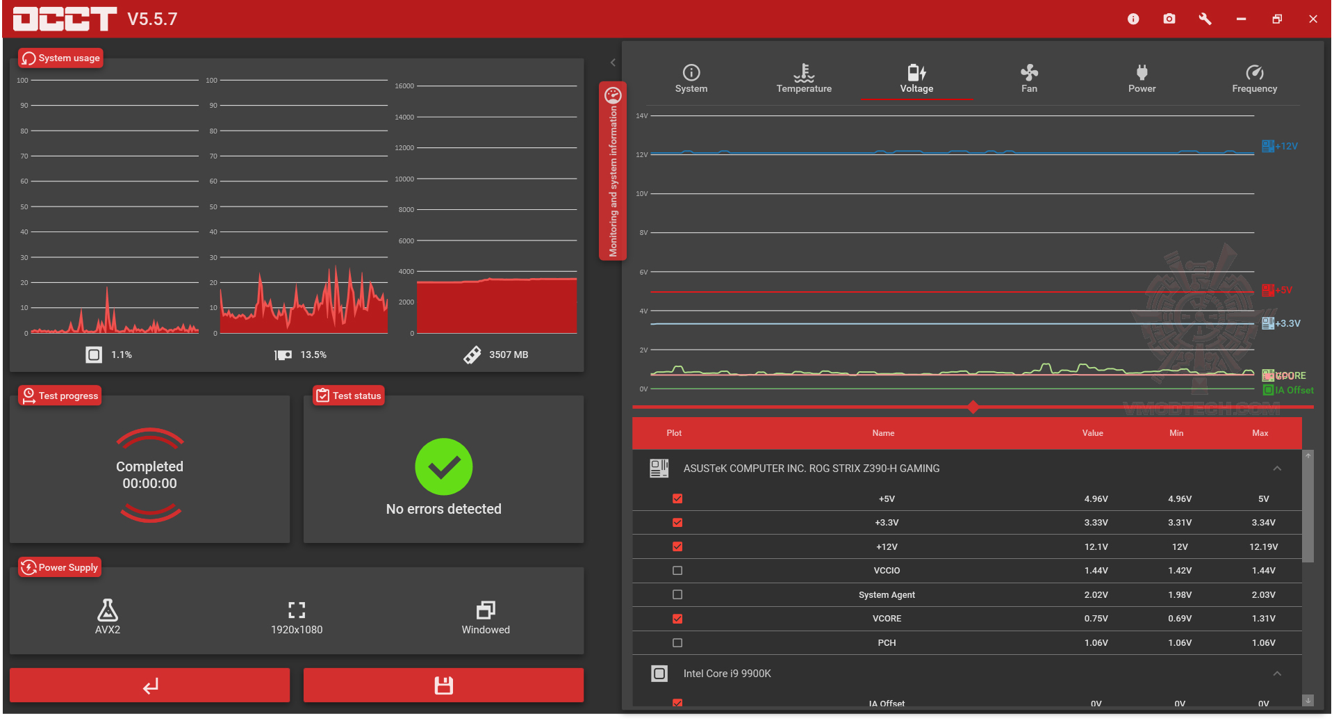Open the Power monitoring tab
The height and width of the screenshot is (723, 1334).
pyautogui.click(x=1142, y=78)
